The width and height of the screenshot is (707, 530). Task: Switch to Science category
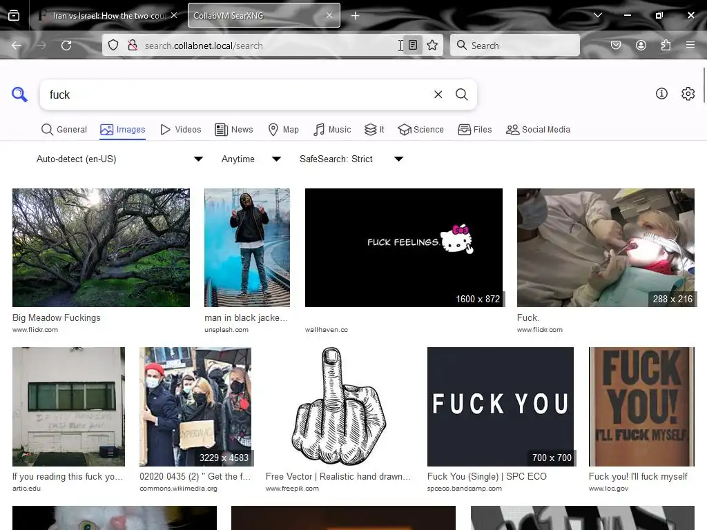pos(420,130)
